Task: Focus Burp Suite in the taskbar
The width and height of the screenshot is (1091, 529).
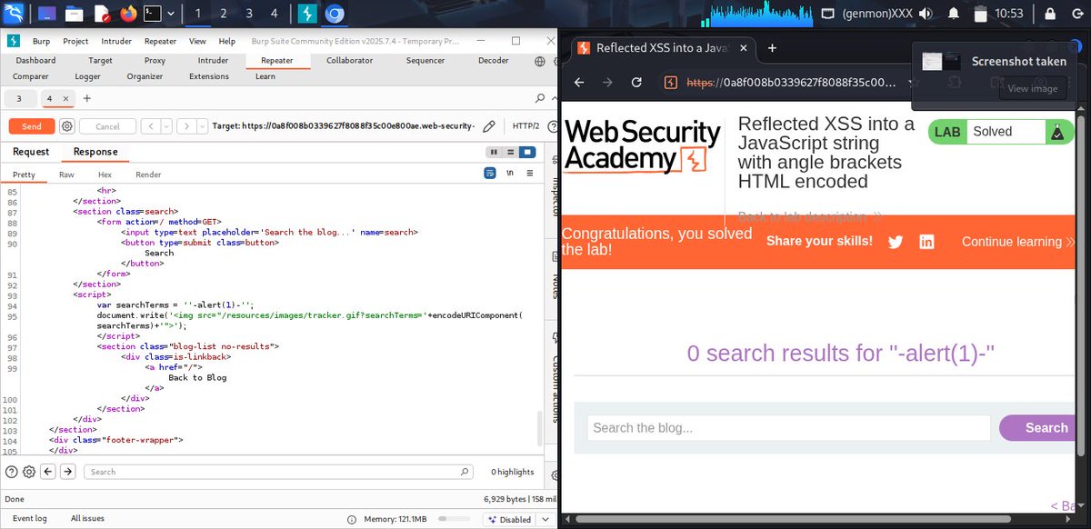Action: point(308,14)
